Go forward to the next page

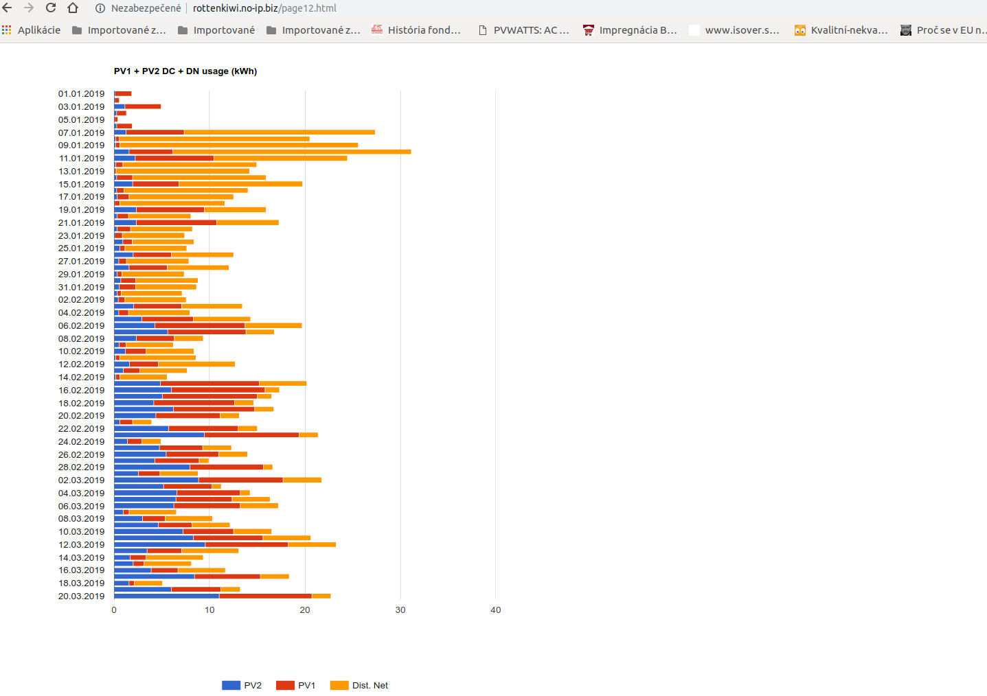pyautogui.click(x=29, y=8)
